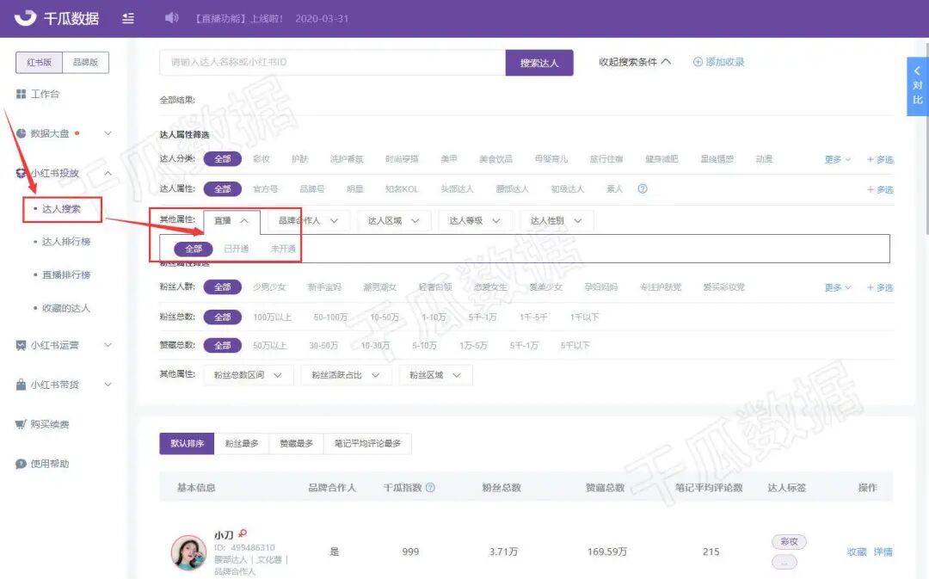
Task: Click the badge icon next to 小刀
Action: pos(243,533)
